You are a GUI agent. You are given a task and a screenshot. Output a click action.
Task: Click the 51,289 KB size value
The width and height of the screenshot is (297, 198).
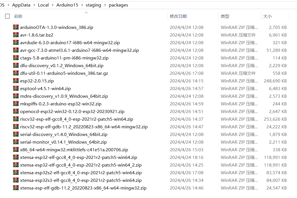[x=277, y=50]
